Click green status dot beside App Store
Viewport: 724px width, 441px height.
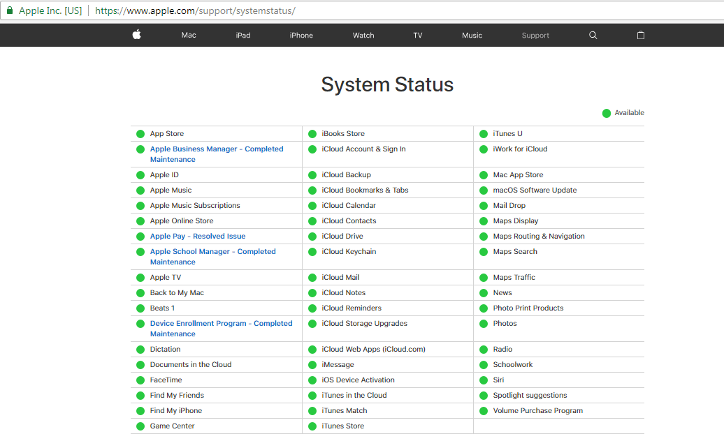(x=140, y=134)
